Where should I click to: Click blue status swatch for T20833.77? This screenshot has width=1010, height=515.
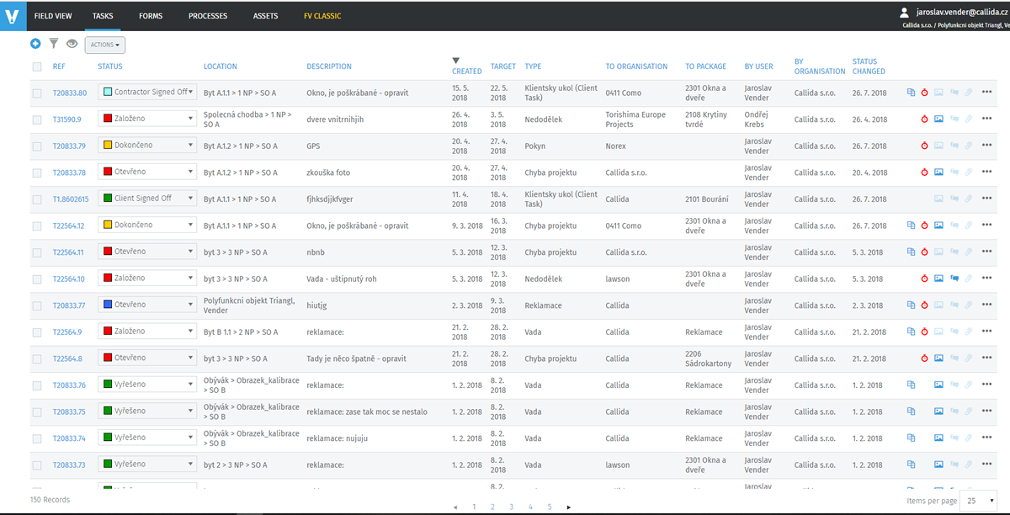(108, 305)
